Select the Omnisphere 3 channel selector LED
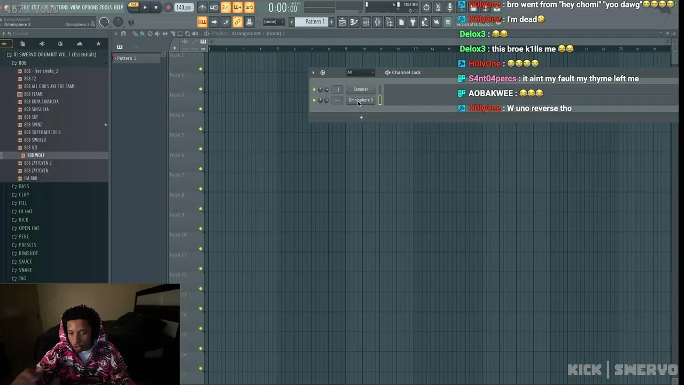This screenshot has width=684, height=385. click(380, 100)
